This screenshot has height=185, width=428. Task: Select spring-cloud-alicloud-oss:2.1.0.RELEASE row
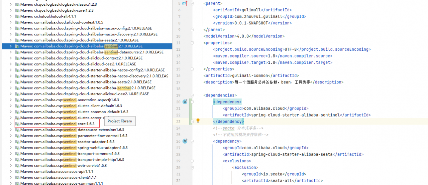[87, 64]
